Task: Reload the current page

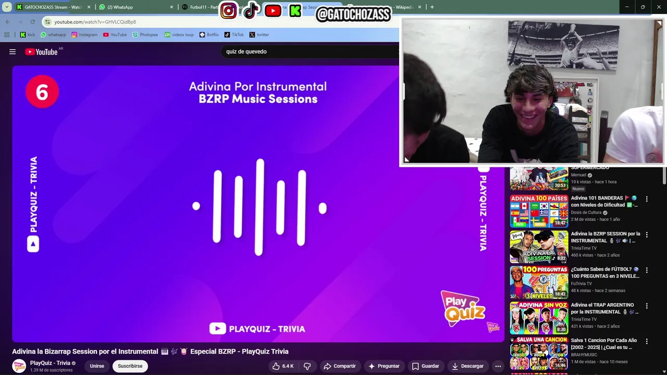Action: click(32, 22)
